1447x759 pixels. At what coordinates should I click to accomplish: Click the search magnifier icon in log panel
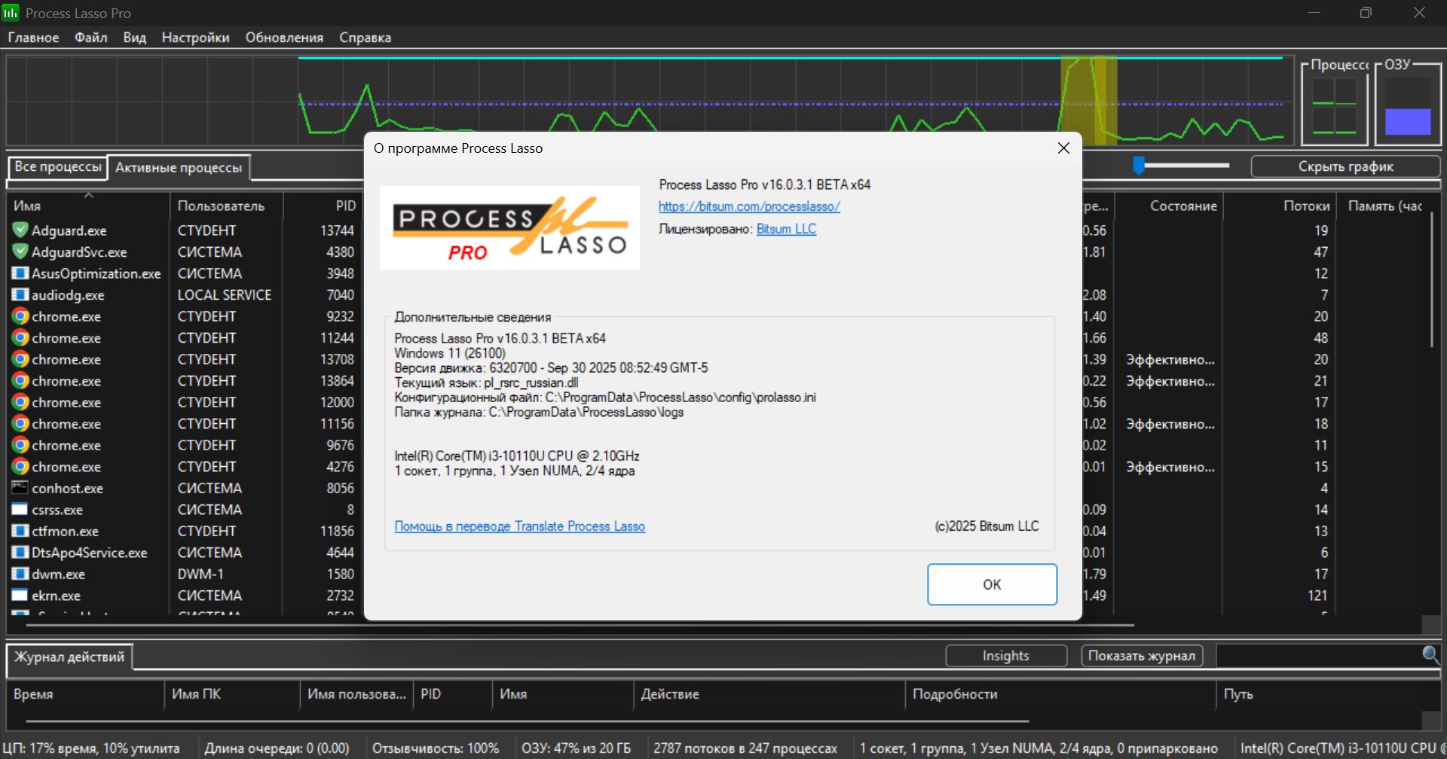(x=1430, y=655)
